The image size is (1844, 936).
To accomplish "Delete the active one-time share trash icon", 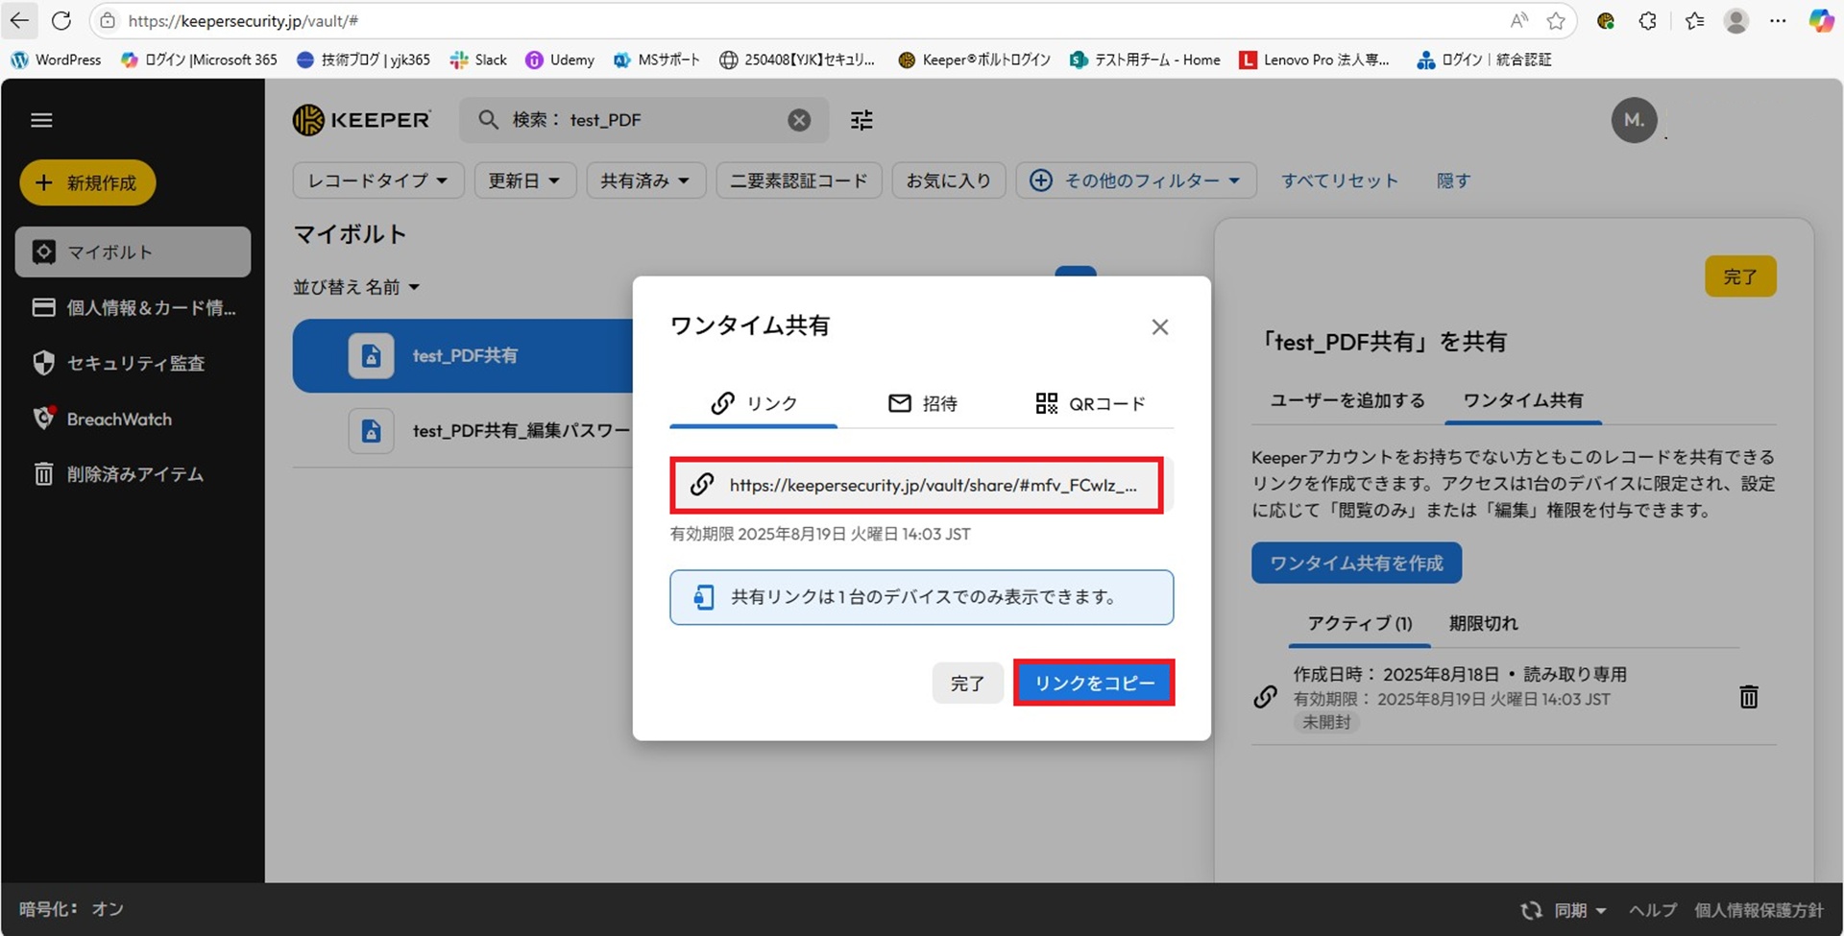I will click(x=1748, y=697).
